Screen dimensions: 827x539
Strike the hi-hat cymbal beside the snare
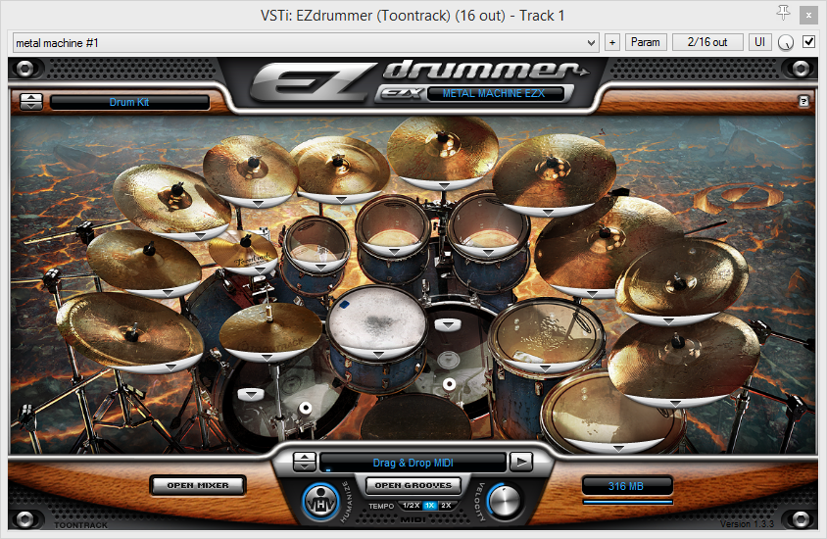[269, 330]
